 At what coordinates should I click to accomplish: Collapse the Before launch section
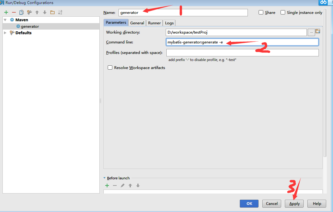pos(105,178)
